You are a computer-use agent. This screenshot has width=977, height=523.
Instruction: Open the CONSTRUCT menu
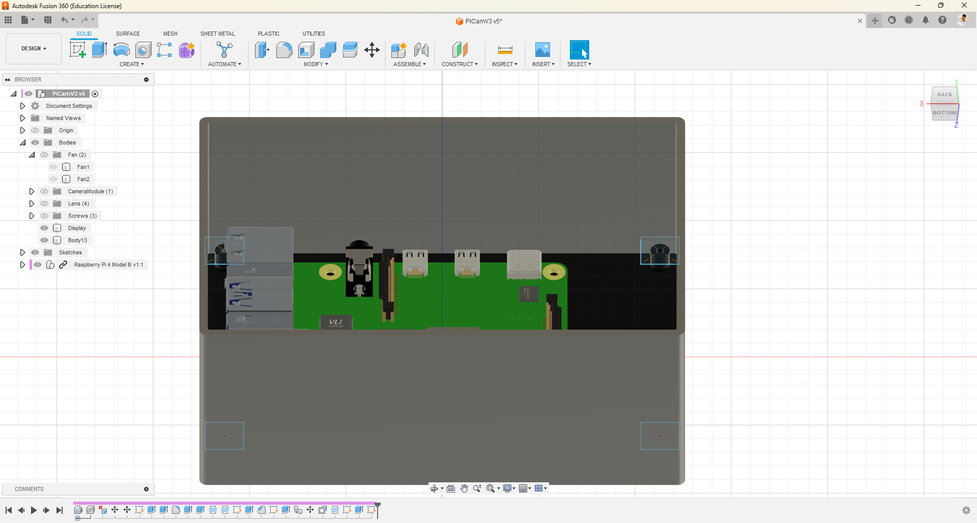pyautogui.click(x=459, y=64)
